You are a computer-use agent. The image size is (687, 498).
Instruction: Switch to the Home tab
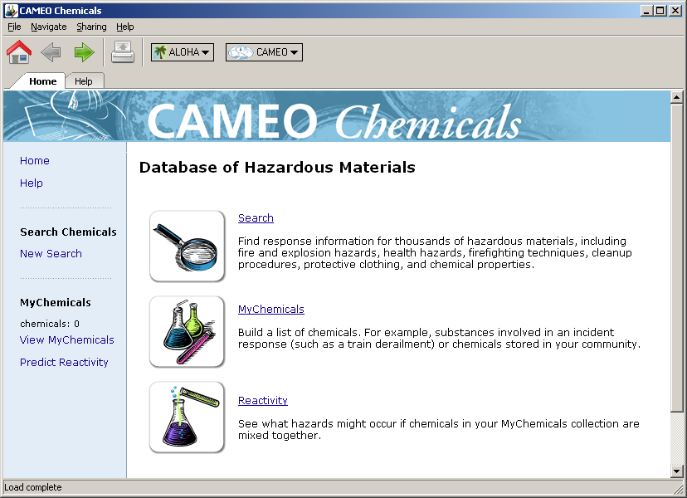tap(42, 81)
